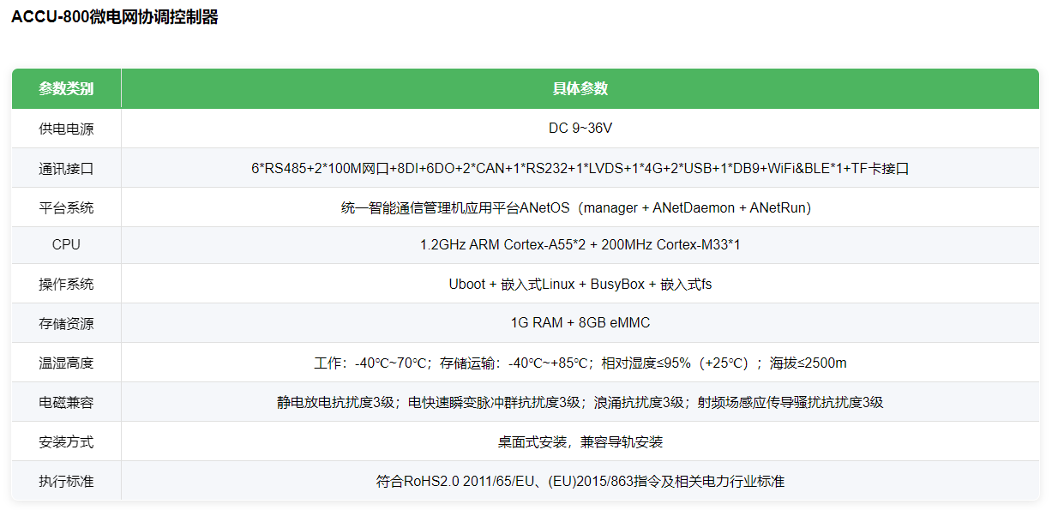The image size is (1052, 510).
Task: Select the 具体参数 column header
Action: point(580,88)
